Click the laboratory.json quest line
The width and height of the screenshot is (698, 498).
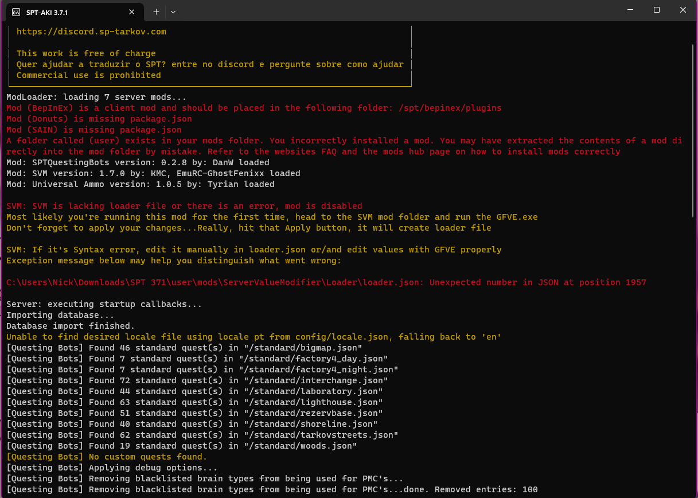coord(194,391)
